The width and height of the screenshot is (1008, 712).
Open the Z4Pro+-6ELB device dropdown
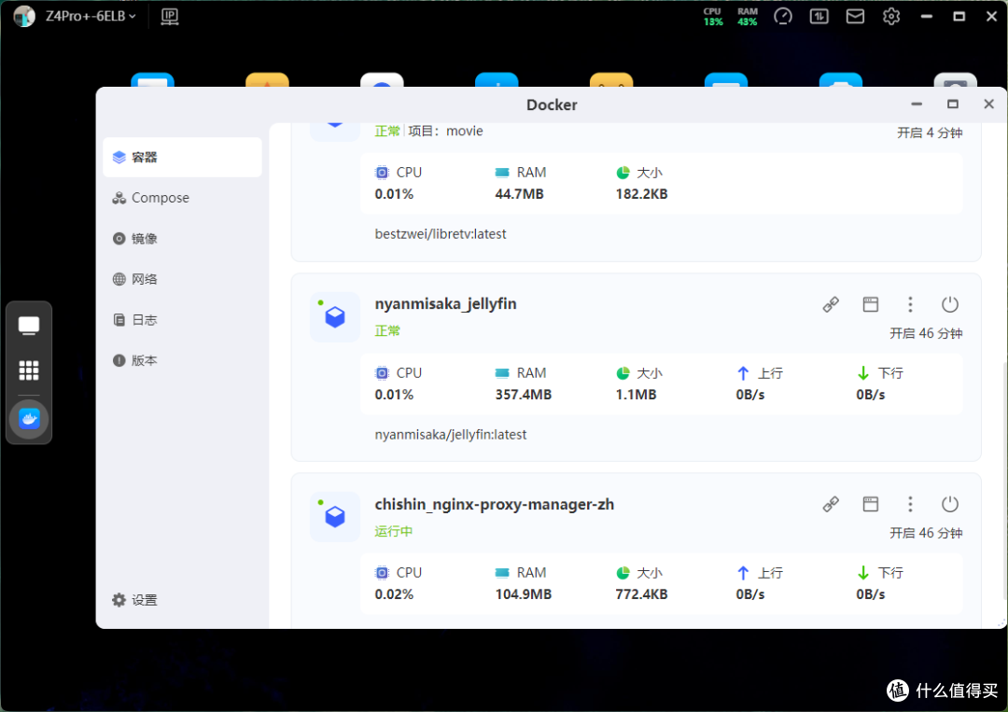(91, 16)
